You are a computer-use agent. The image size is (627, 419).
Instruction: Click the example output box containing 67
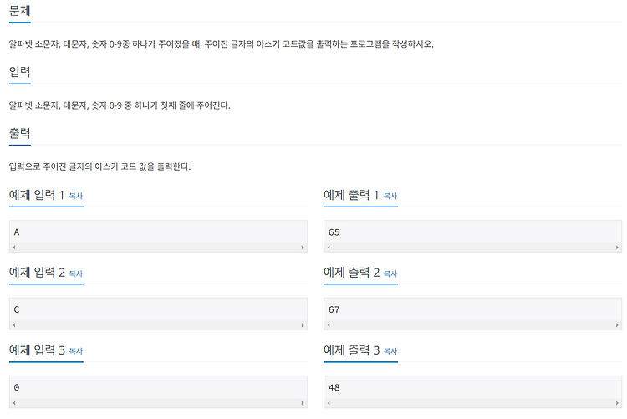point(472,314)
